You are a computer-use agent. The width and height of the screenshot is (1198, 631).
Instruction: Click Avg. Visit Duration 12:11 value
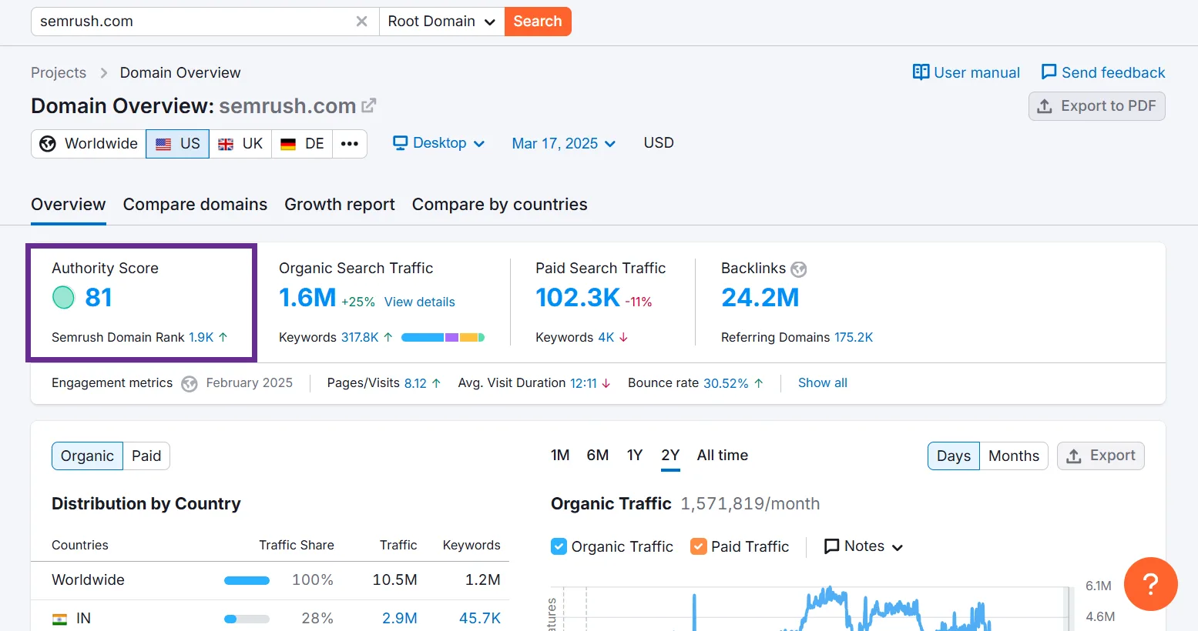click(x=583, y=383)
